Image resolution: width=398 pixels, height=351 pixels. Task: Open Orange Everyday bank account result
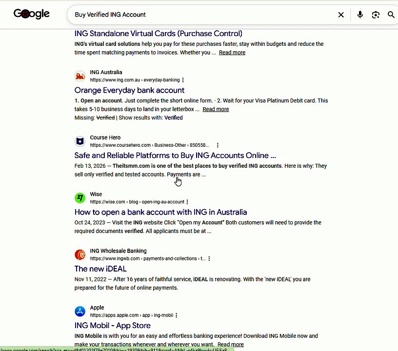129,90
